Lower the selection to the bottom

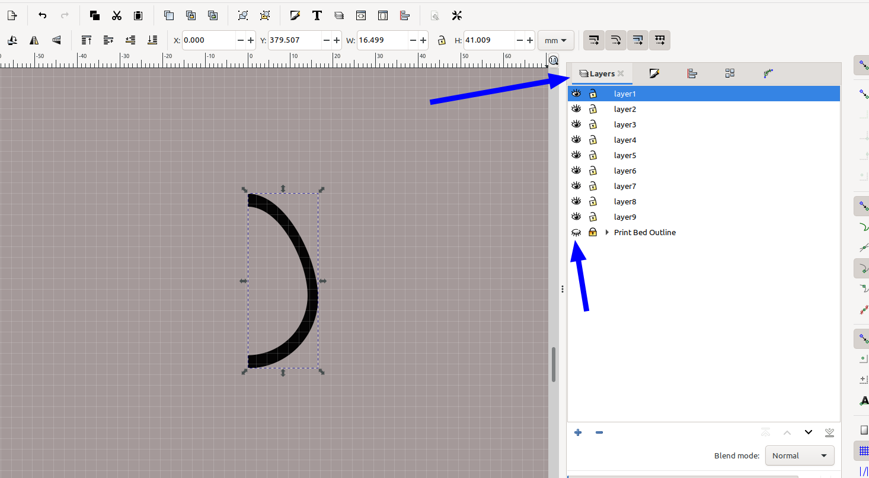(x=152, y=40)
